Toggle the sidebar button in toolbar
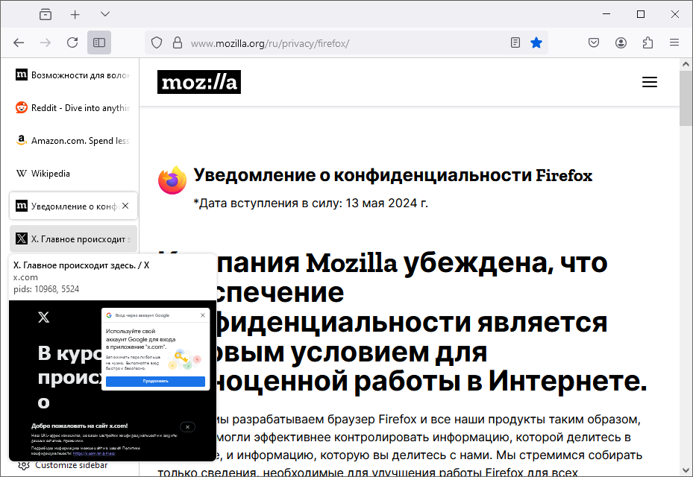 tap(99, 42)
